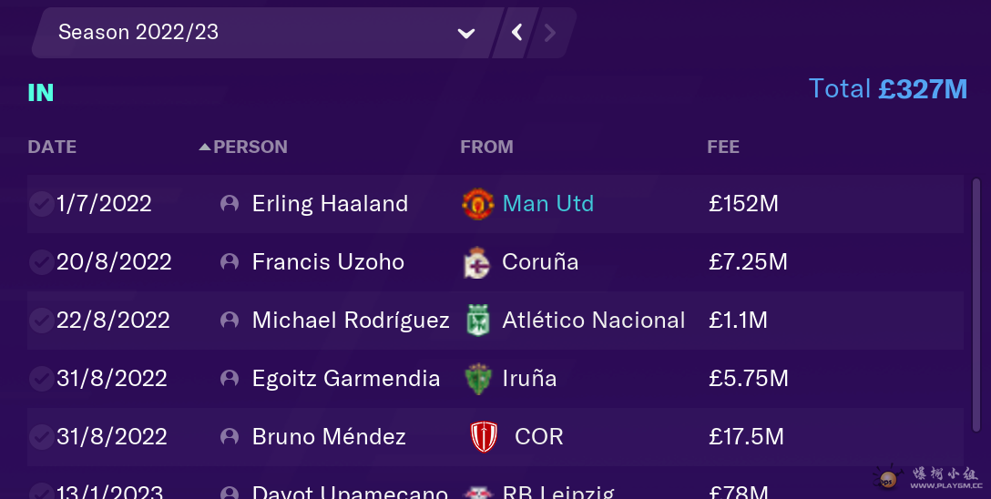
Task: Sort transfers by the FEE column header
Action: click(x=723, y=148)
